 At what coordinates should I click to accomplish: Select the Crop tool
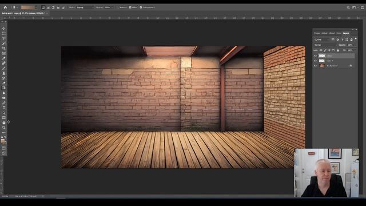(x=4, y=48)
